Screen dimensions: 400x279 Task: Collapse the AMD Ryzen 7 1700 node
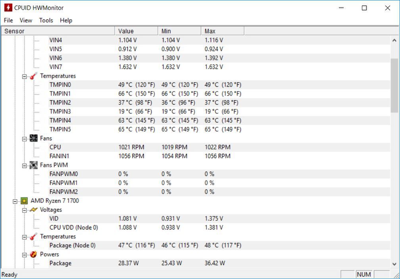(15, 201)
